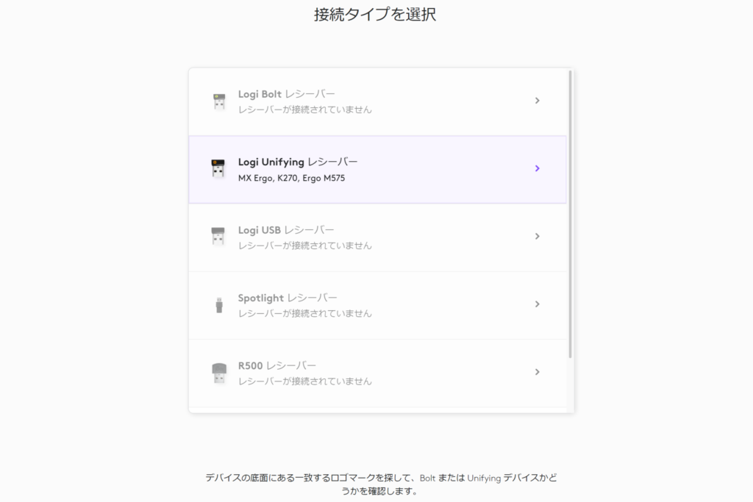Open Logi USB row chevron arrow
Image resolution: width=753 pixels, height=502 pixels.
click(x=538, y=237)
